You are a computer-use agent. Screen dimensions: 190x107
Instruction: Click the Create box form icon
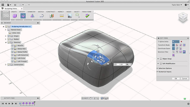point(15,16)
